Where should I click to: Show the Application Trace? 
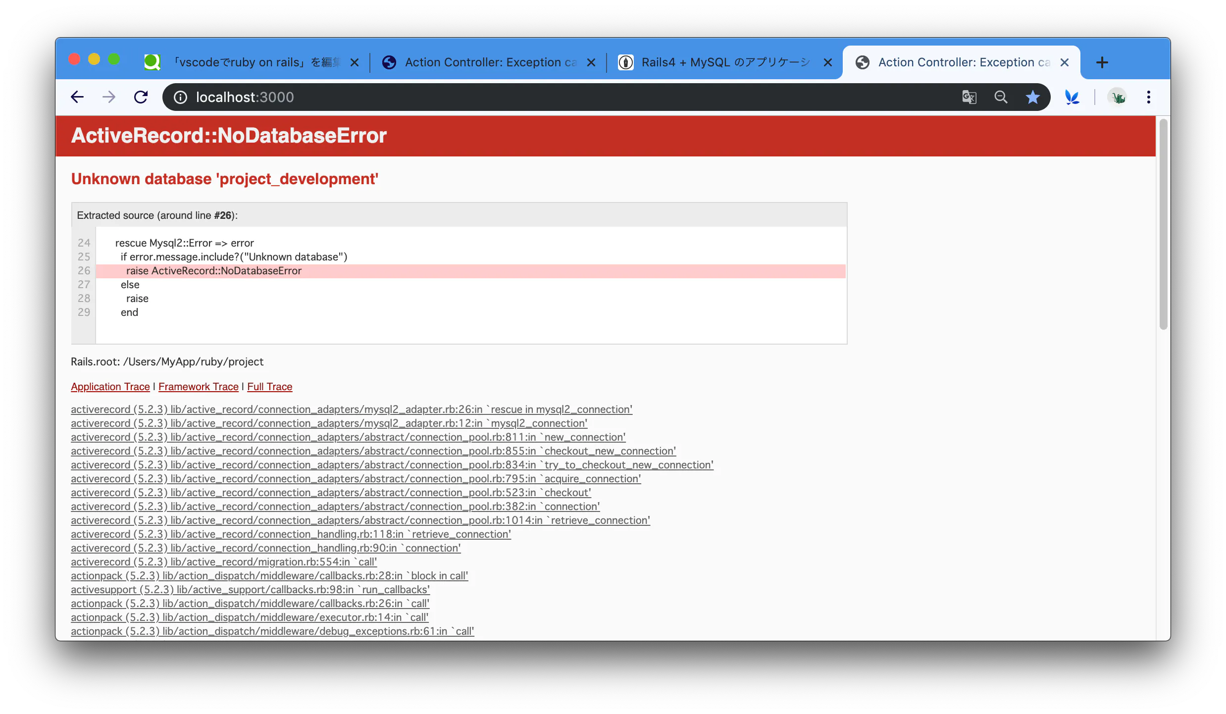click(x=110, y=387)
